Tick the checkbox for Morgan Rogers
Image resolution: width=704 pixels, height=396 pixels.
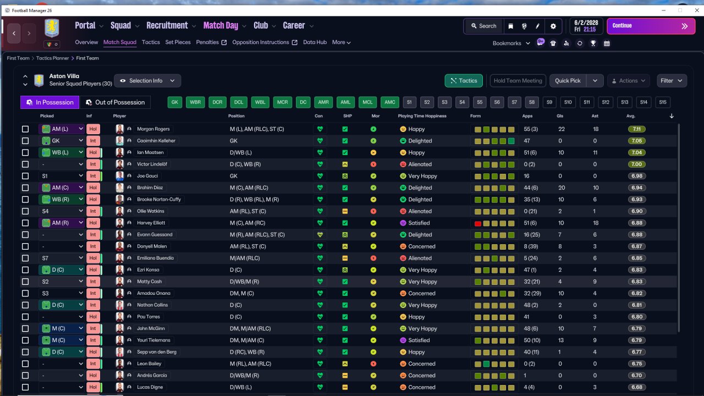(25, 129)
